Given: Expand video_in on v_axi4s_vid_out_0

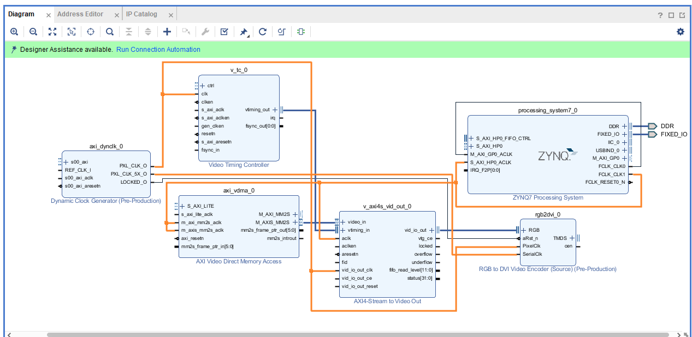Looking at the screenshot, I should click(x=343, y=222).
